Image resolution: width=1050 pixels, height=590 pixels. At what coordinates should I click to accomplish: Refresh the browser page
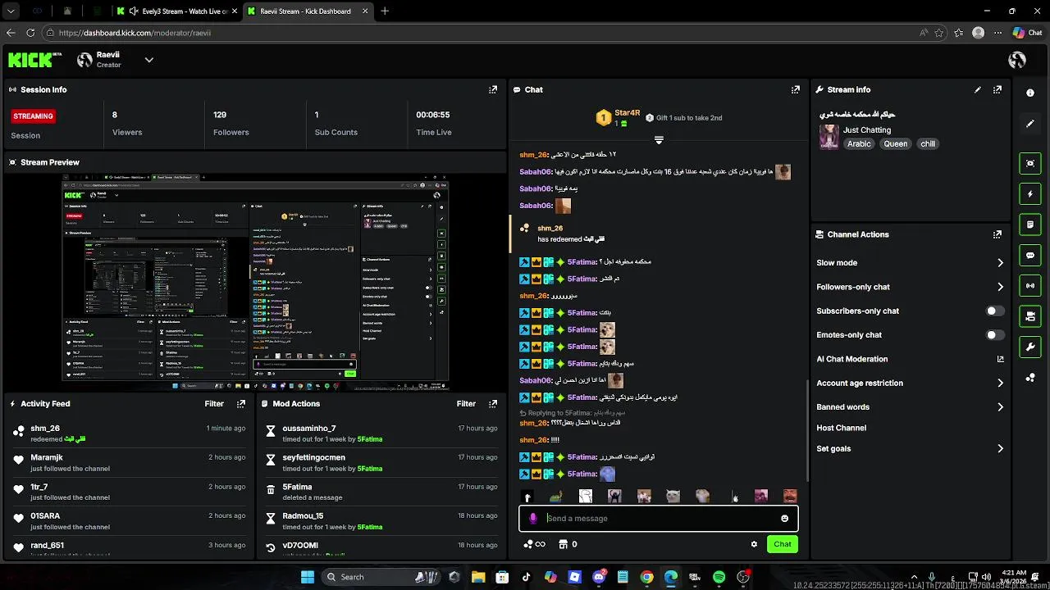(x=30, y=33)
